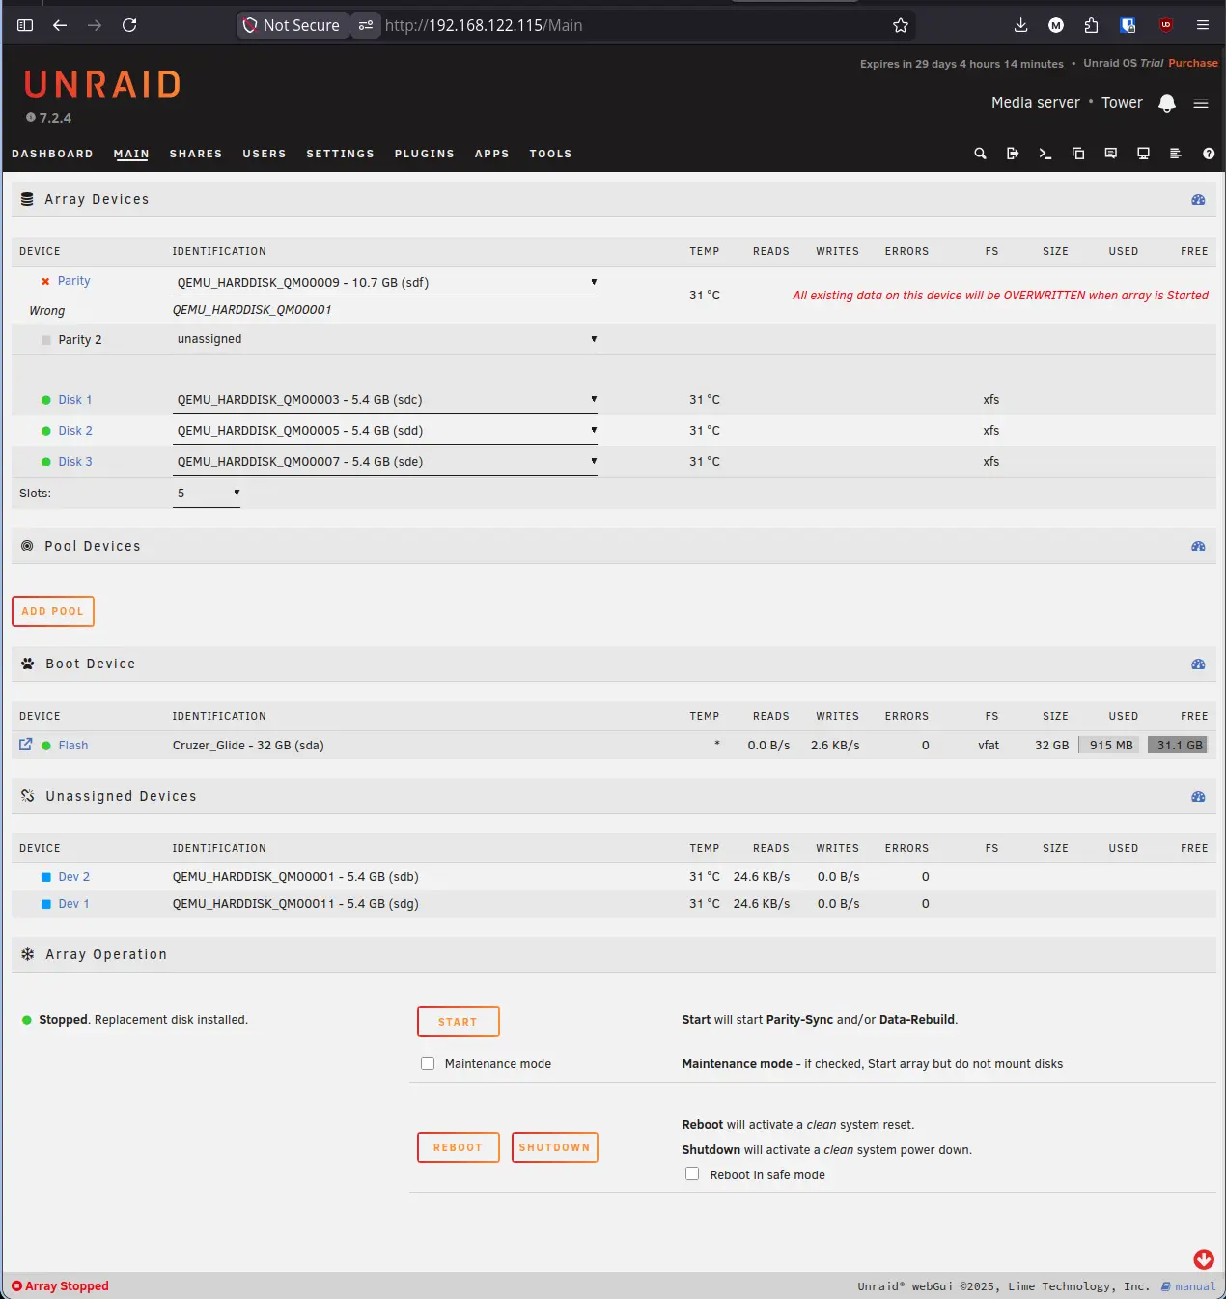Image resolution: width=1226 pixels, height=1299 pixels.
Task: Open the Apps tab
Action: pos(491,154)
